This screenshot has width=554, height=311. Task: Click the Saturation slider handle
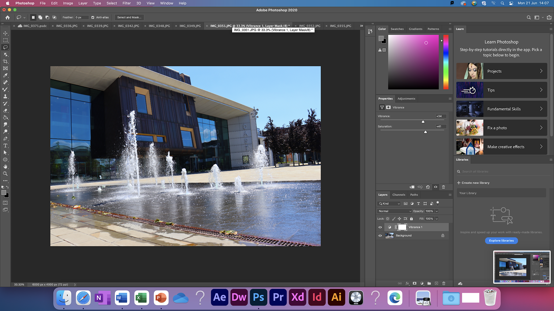point(426,132)
